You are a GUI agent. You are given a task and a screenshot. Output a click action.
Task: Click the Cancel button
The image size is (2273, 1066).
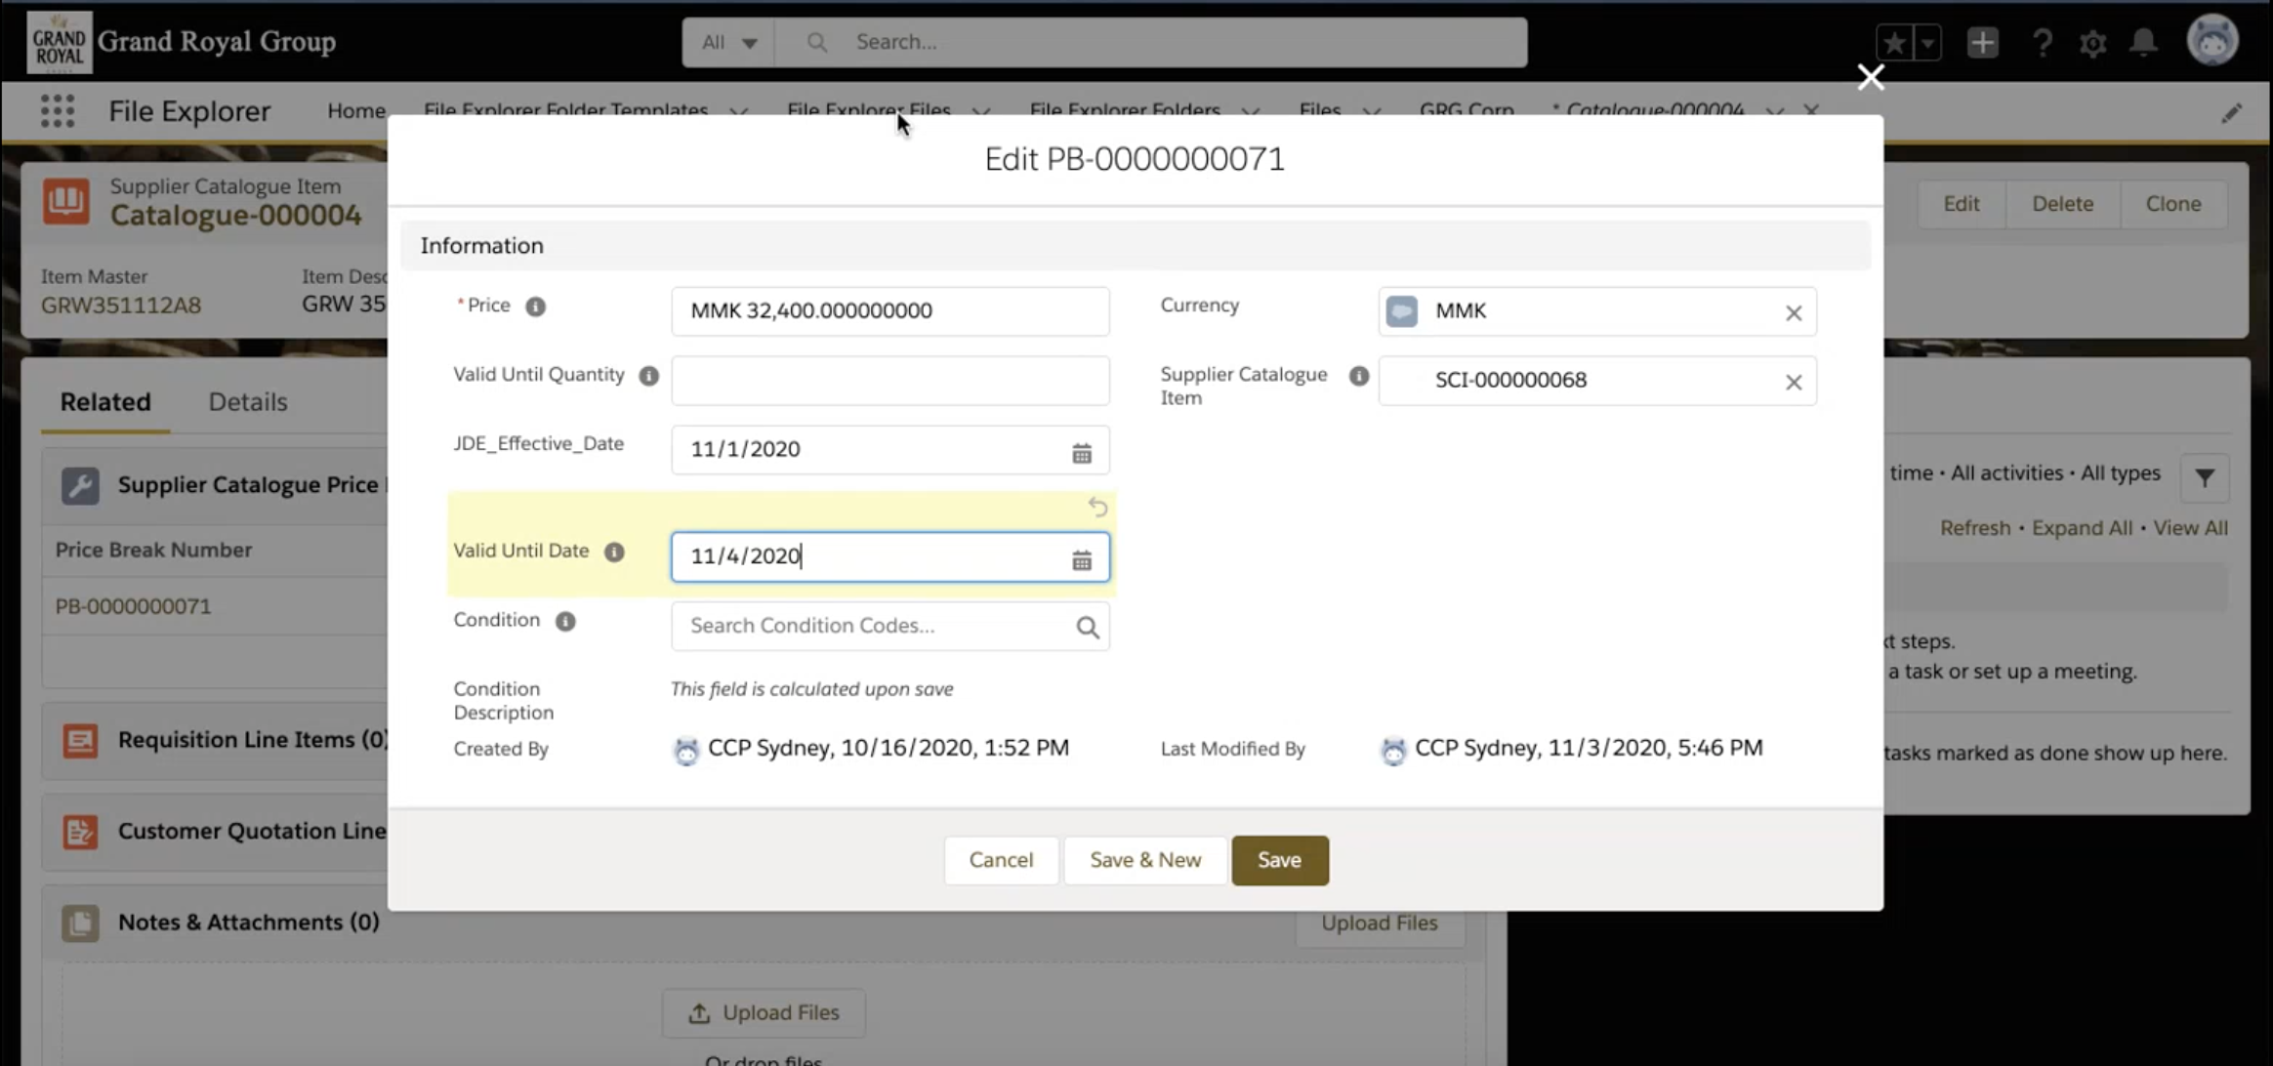[1001, 860]
